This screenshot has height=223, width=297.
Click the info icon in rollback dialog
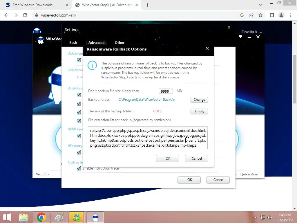[x=92, y=65]
